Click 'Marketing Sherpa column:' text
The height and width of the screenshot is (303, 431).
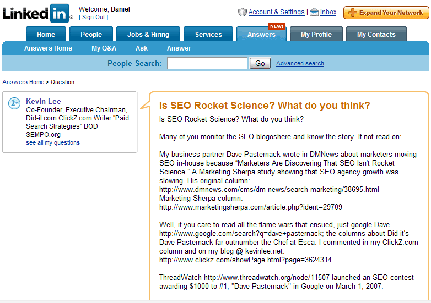(x=201, y=199)
